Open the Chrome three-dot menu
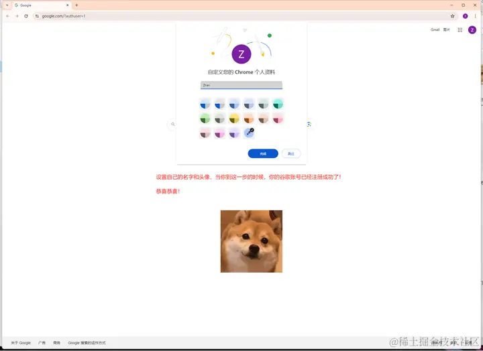Image resolution: width=483 pixels, height=351 pixels. [x=476, y=16]
